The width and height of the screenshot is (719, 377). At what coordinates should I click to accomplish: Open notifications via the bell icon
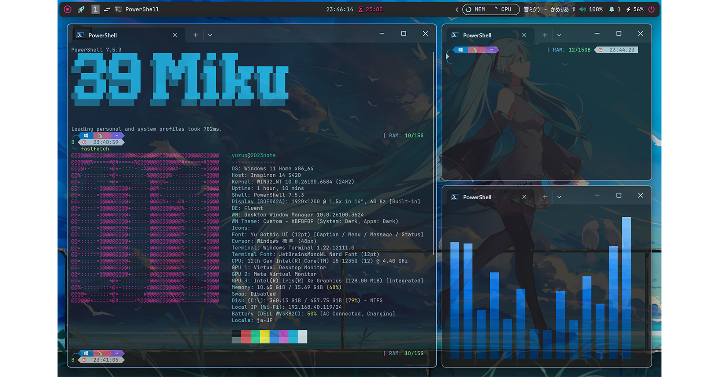(x=612, y=9)
